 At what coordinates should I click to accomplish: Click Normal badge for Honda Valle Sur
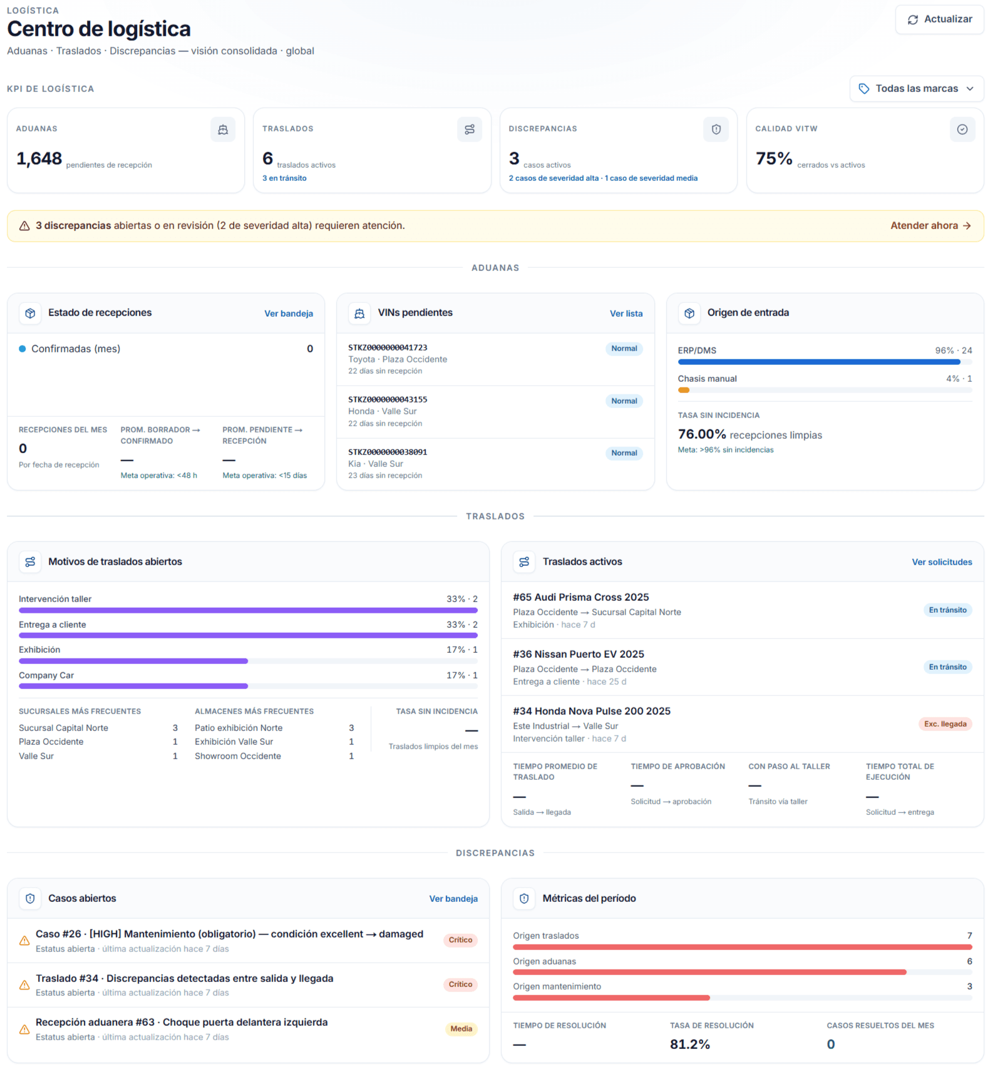click(x=624, y=401)
